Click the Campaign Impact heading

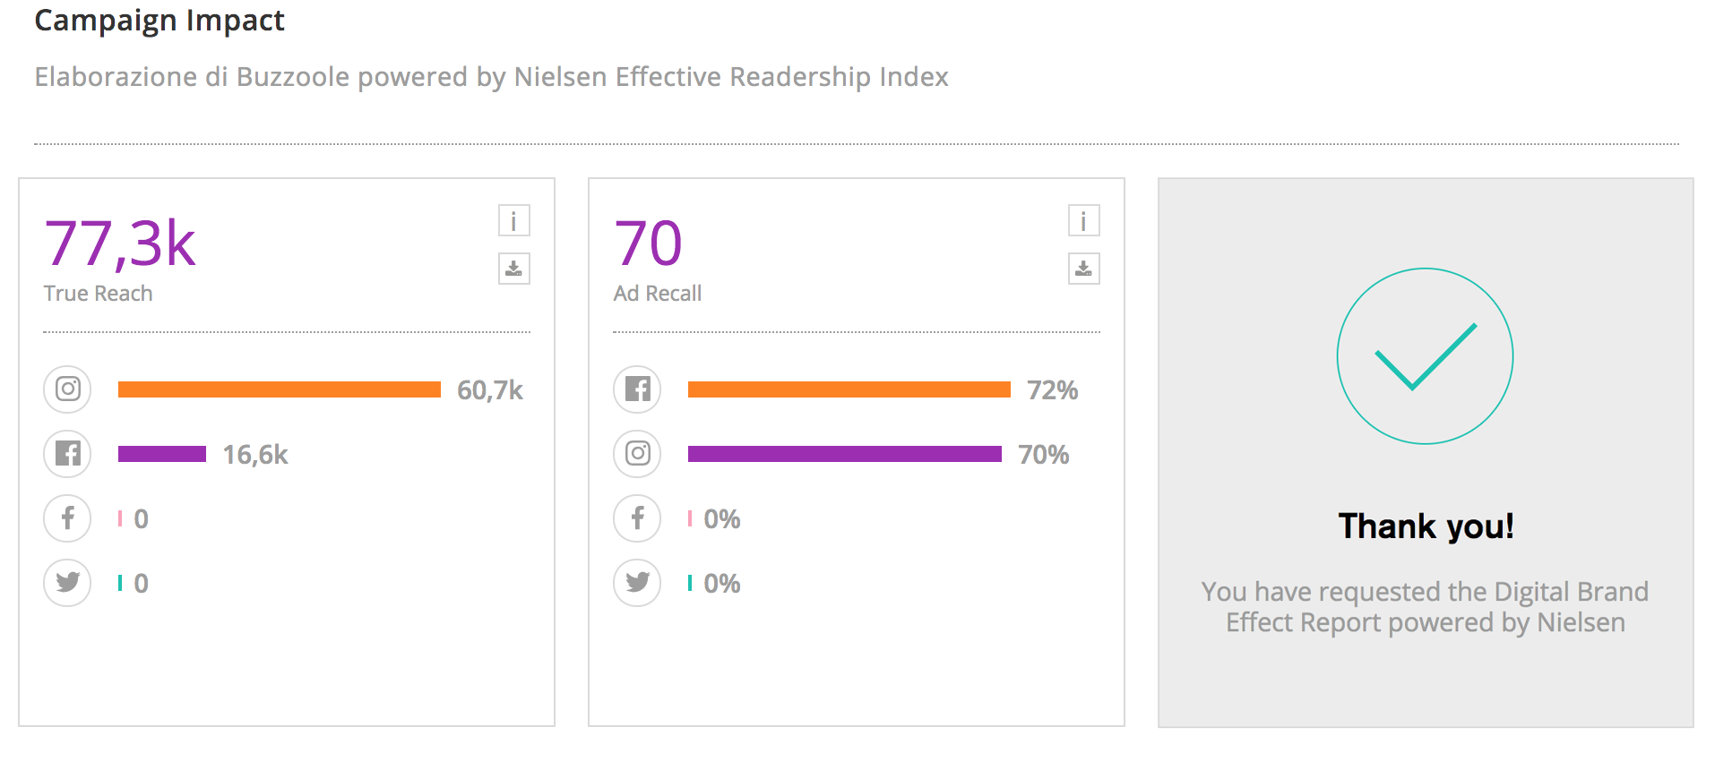[159, 21]
